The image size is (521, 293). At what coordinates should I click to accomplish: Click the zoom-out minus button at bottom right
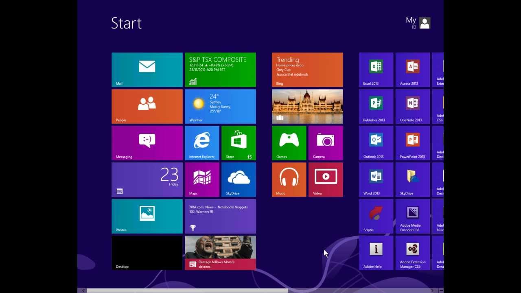click(x=441, y=291)
